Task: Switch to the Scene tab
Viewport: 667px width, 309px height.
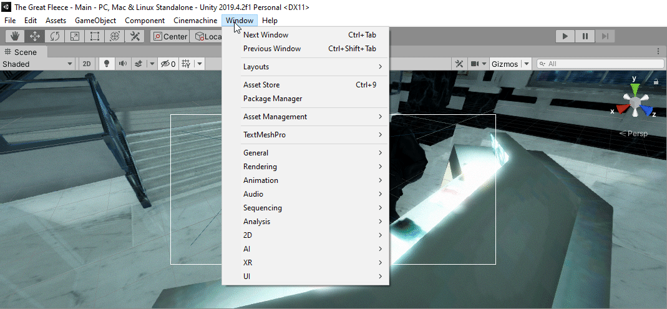Action: 24,52
